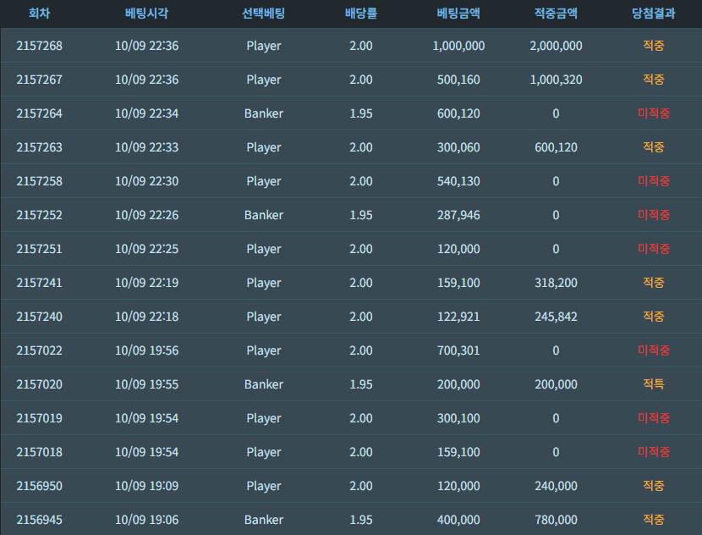Click the 베팅시각 column header
This screenshot has height=535, width=702.
click(146, 14)
